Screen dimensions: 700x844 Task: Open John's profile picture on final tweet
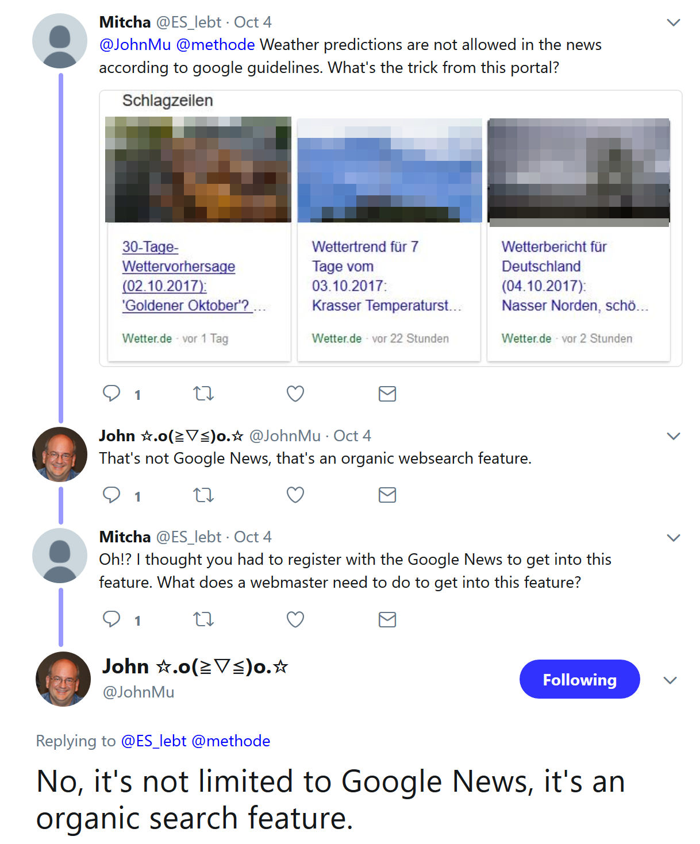click(63, 679)
